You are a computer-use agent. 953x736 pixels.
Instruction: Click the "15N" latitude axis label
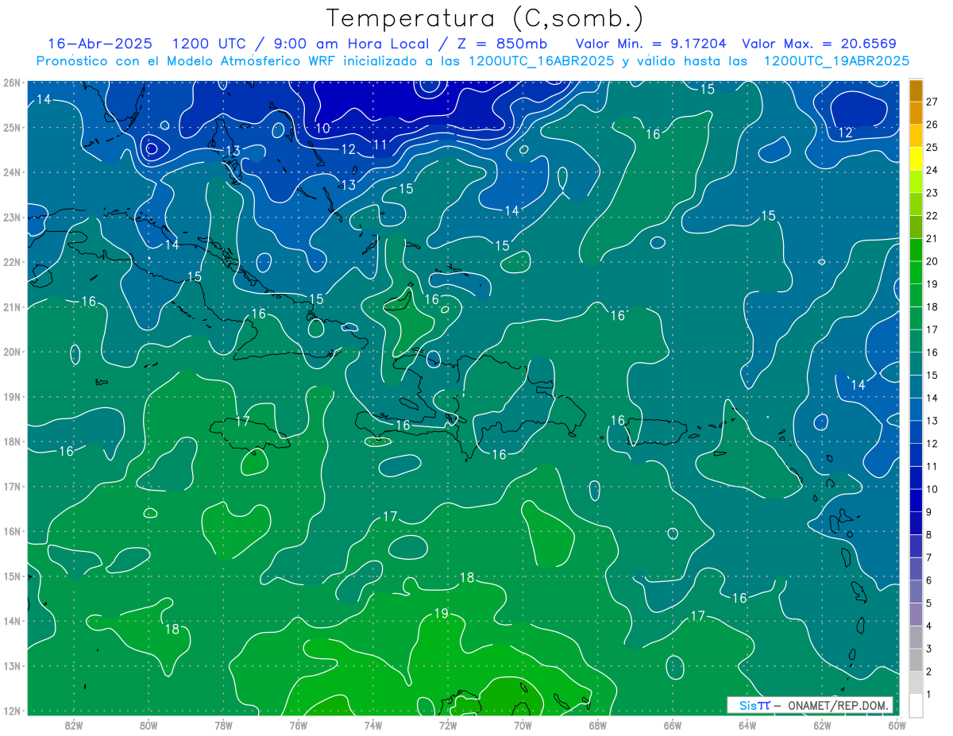coord(11,576)
